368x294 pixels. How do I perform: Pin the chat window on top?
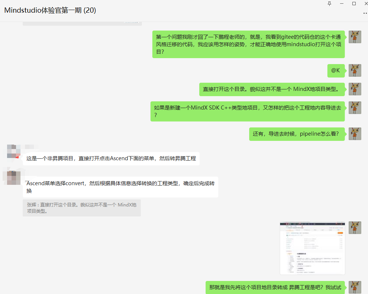pos(330,3)
